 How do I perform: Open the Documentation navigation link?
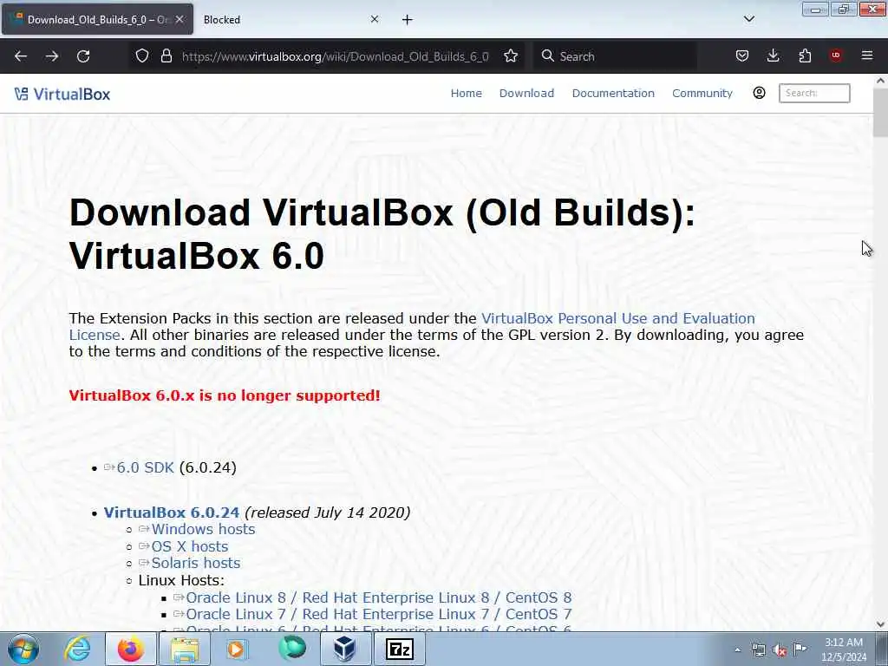(x=613, y=94)
